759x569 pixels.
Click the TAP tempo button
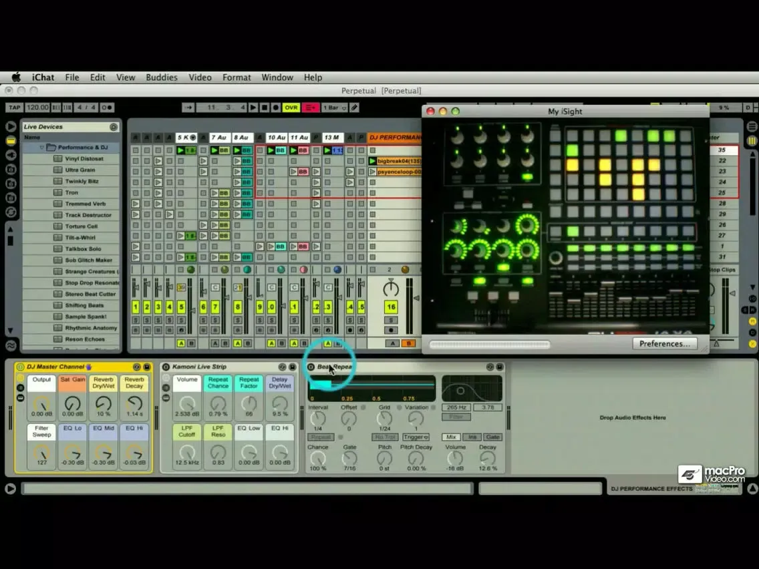tap(15, 108)
